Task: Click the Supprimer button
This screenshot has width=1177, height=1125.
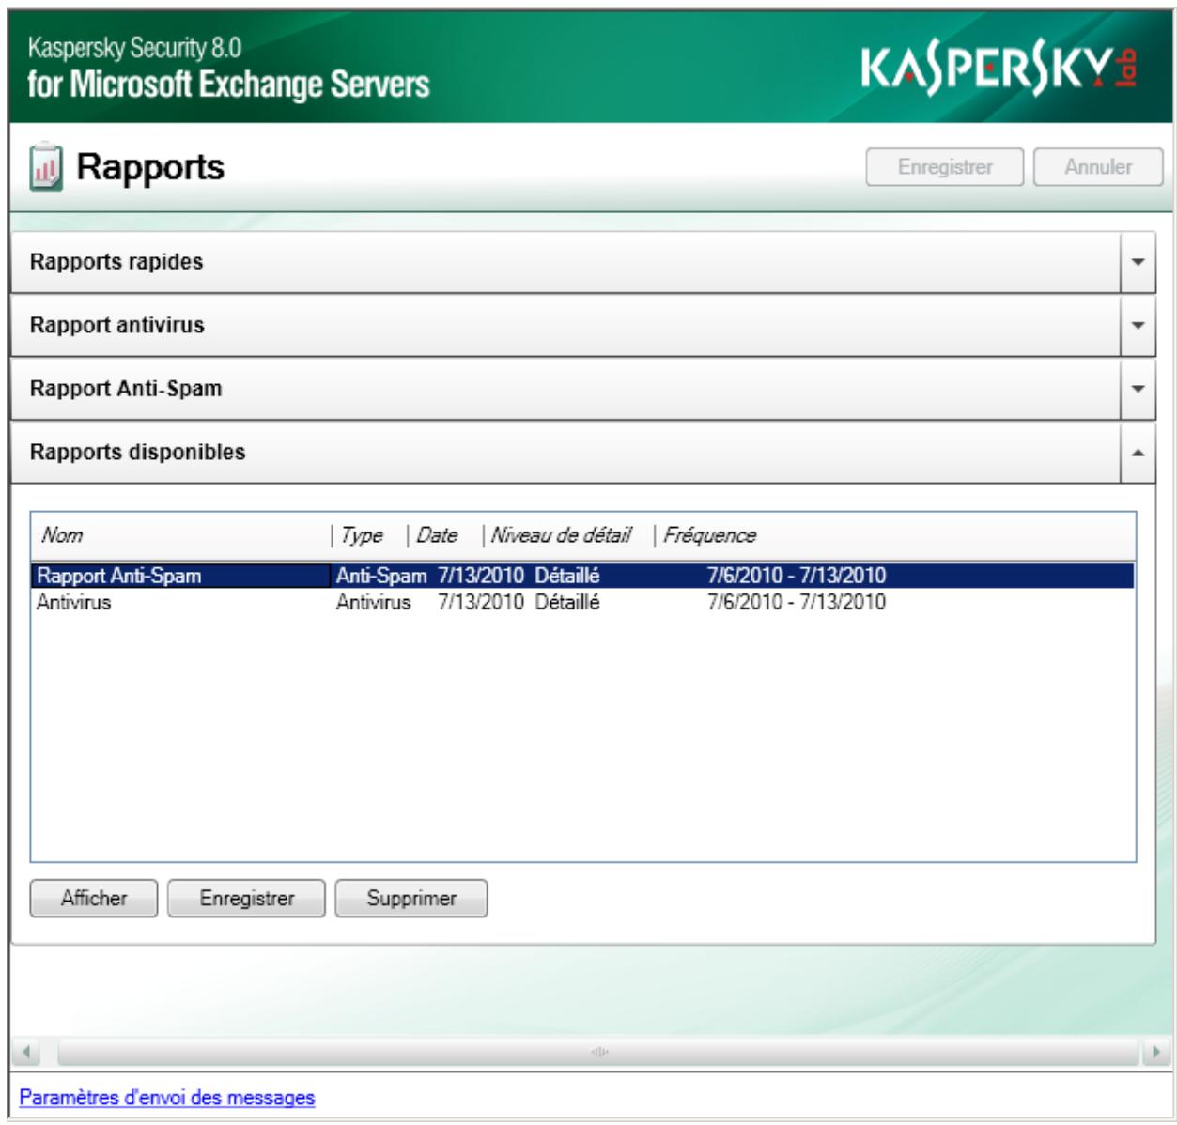Action: coord(411,898)
